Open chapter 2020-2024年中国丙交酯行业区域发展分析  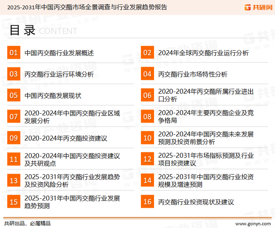[x=72, y=117]
